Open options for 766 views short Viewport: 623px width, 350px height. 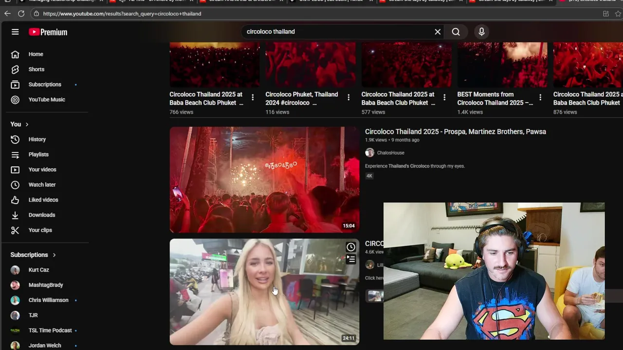[253, 97]
